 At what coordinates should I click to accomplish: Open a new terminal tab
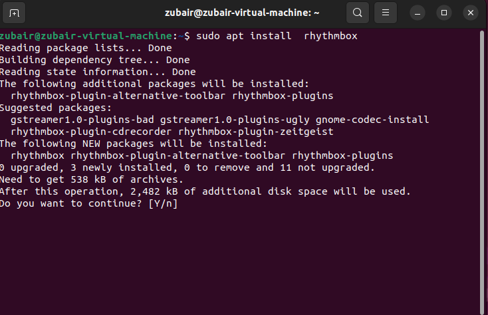click(x=14, y=13)
